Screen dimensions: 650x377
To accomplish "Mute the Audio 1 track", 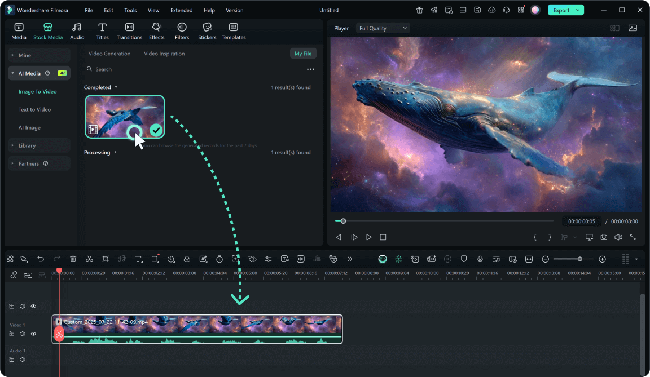I will pyautogui.click(x=23, y=360).
